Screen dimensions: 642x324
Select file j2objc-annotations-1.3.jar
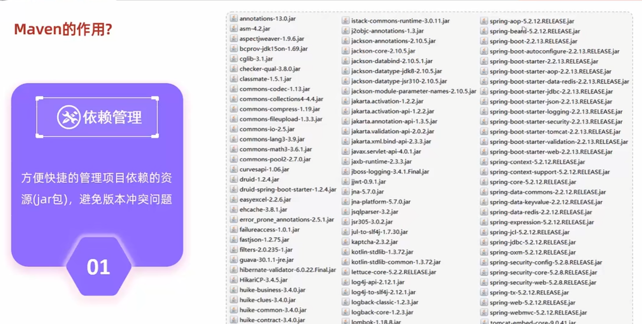[388, 31]
